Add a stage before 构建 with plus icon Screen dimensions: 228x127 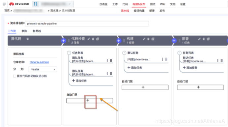point(119,41)
